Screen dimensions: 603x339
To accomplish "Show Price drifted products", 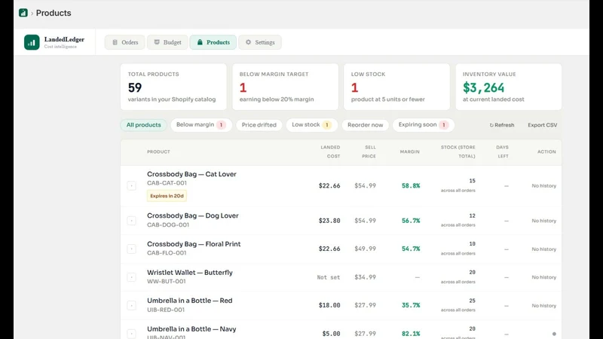I will (259, 125).
